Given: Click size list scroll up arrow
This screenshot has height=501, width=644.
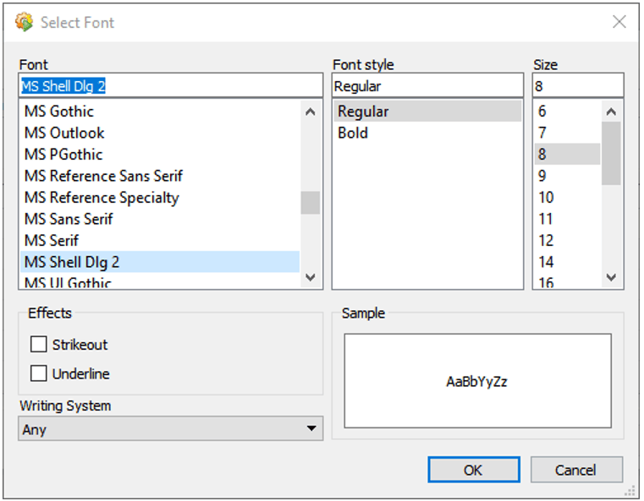Looking at the screenshot, I should click(611, 112).
